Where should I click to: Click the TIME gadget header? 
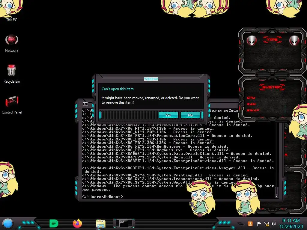pyautogui.click(x=272, y=40)
